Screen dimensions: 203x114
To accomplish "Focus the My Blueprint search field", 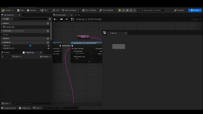I will click(29, 19).
